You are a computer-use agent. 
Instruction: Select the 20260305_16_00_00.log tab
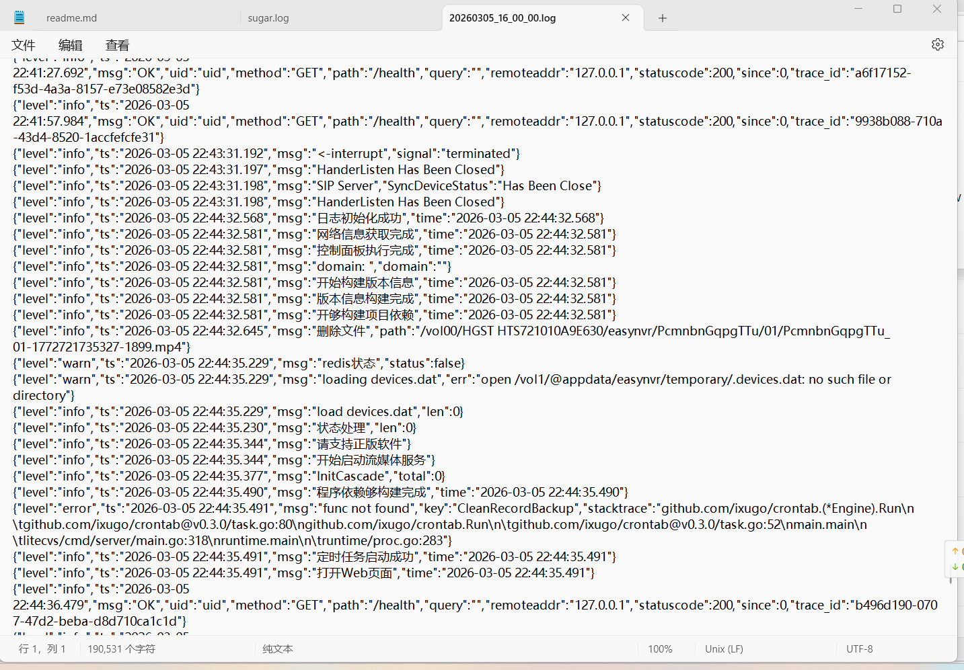tap(503, 18)
